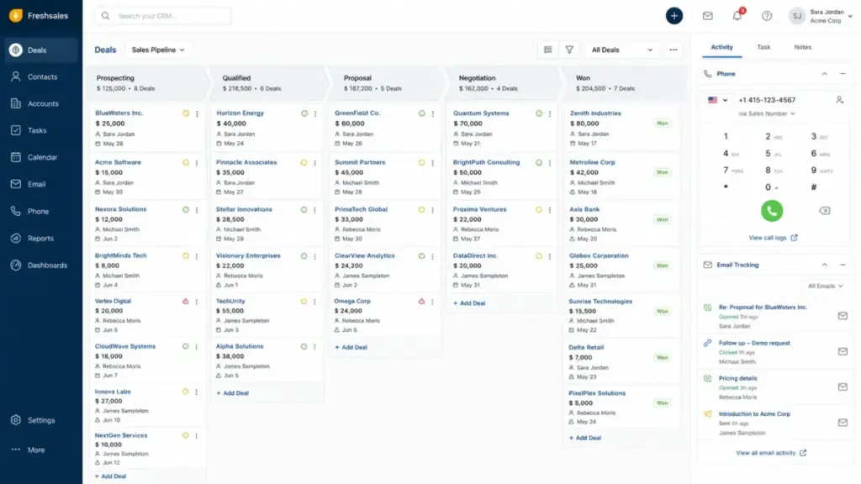The width and height of the screenshot is (861, 484).
Task: Switch to the Notes tab
Action: click(802, 47)
